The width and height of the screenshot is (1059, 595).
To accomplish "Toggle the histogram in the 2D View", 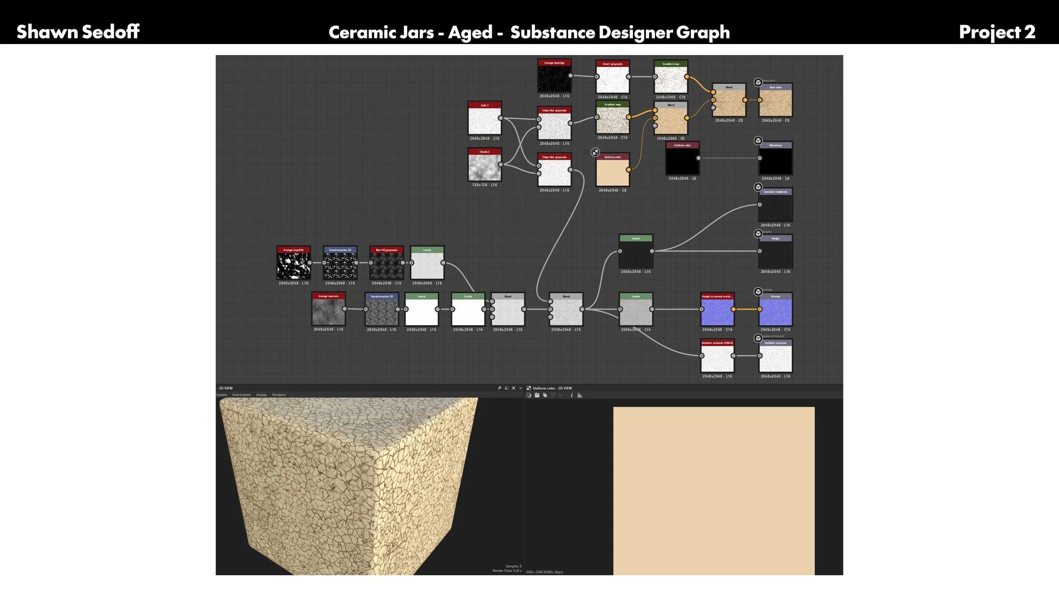I will point(579,395).
